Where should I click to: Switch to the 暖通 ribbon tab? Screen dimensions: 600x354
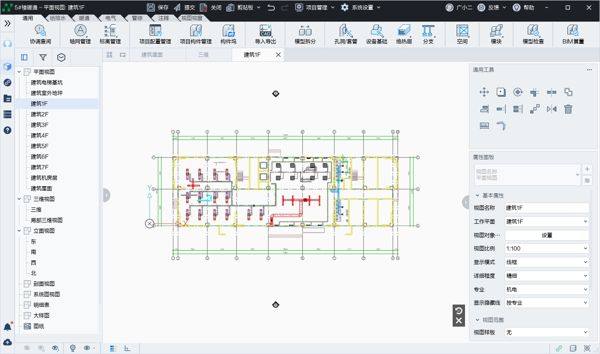coord(84,18)
